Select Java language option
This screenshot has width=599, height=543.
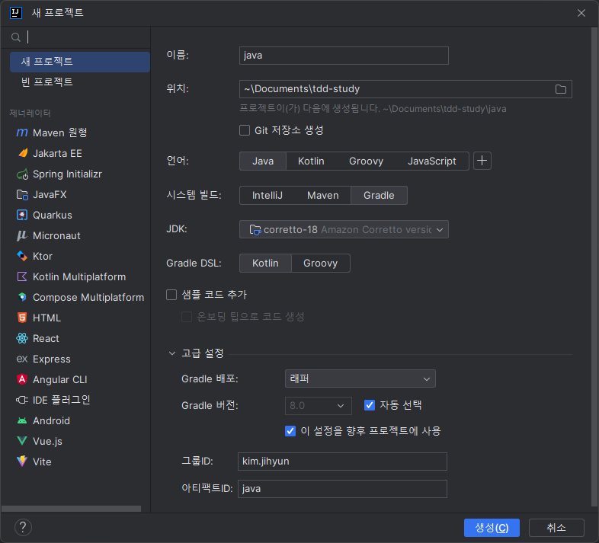point(263,161)
